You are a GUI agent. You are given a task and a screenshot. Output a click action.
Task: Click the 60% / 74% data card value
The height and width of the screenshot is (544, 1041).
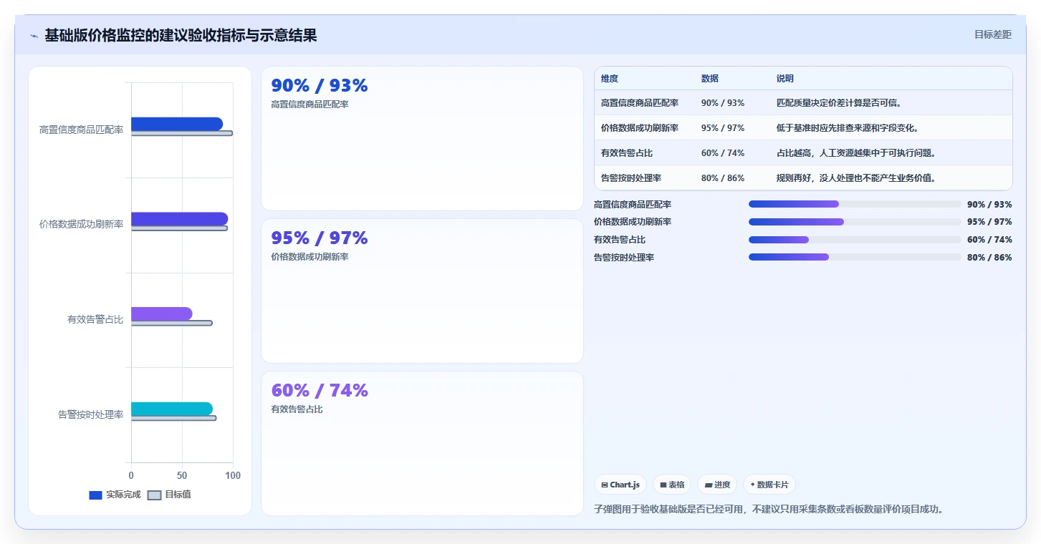pos(320,391)
